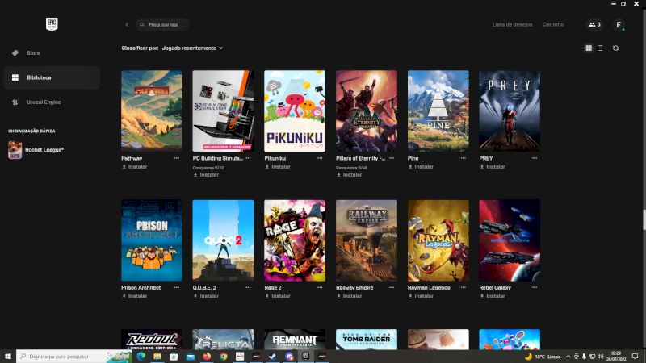
Task: Open Rebel Galaxy options menu
Action: point(535,288)
